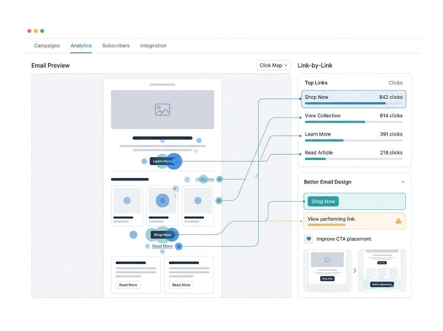Click the Learn More progress bar

click(353, 141)
